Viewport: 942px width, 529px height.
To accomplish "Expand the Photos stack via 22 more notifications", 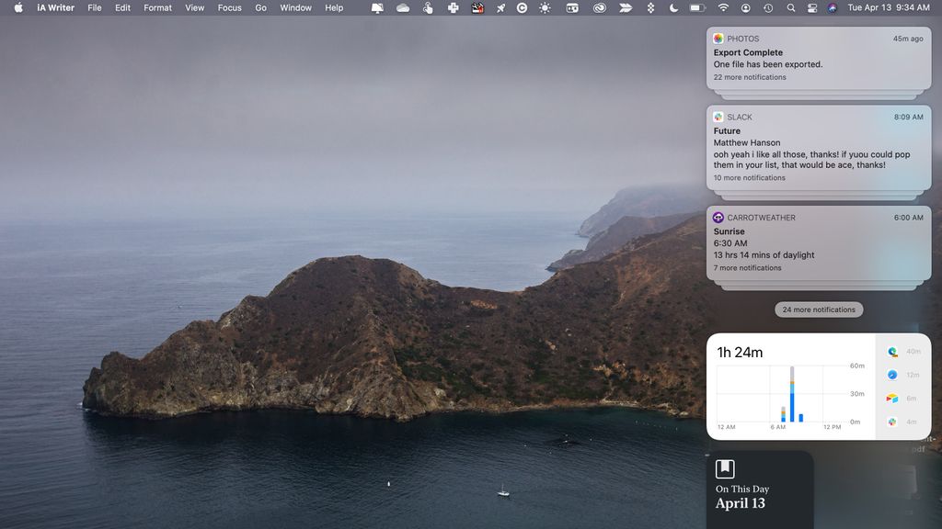I will (x=749, y=77).
